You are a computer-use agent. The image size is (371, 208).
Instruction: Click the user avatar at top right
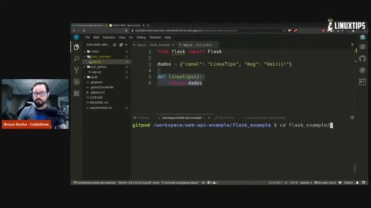click(x=362, y=37)
